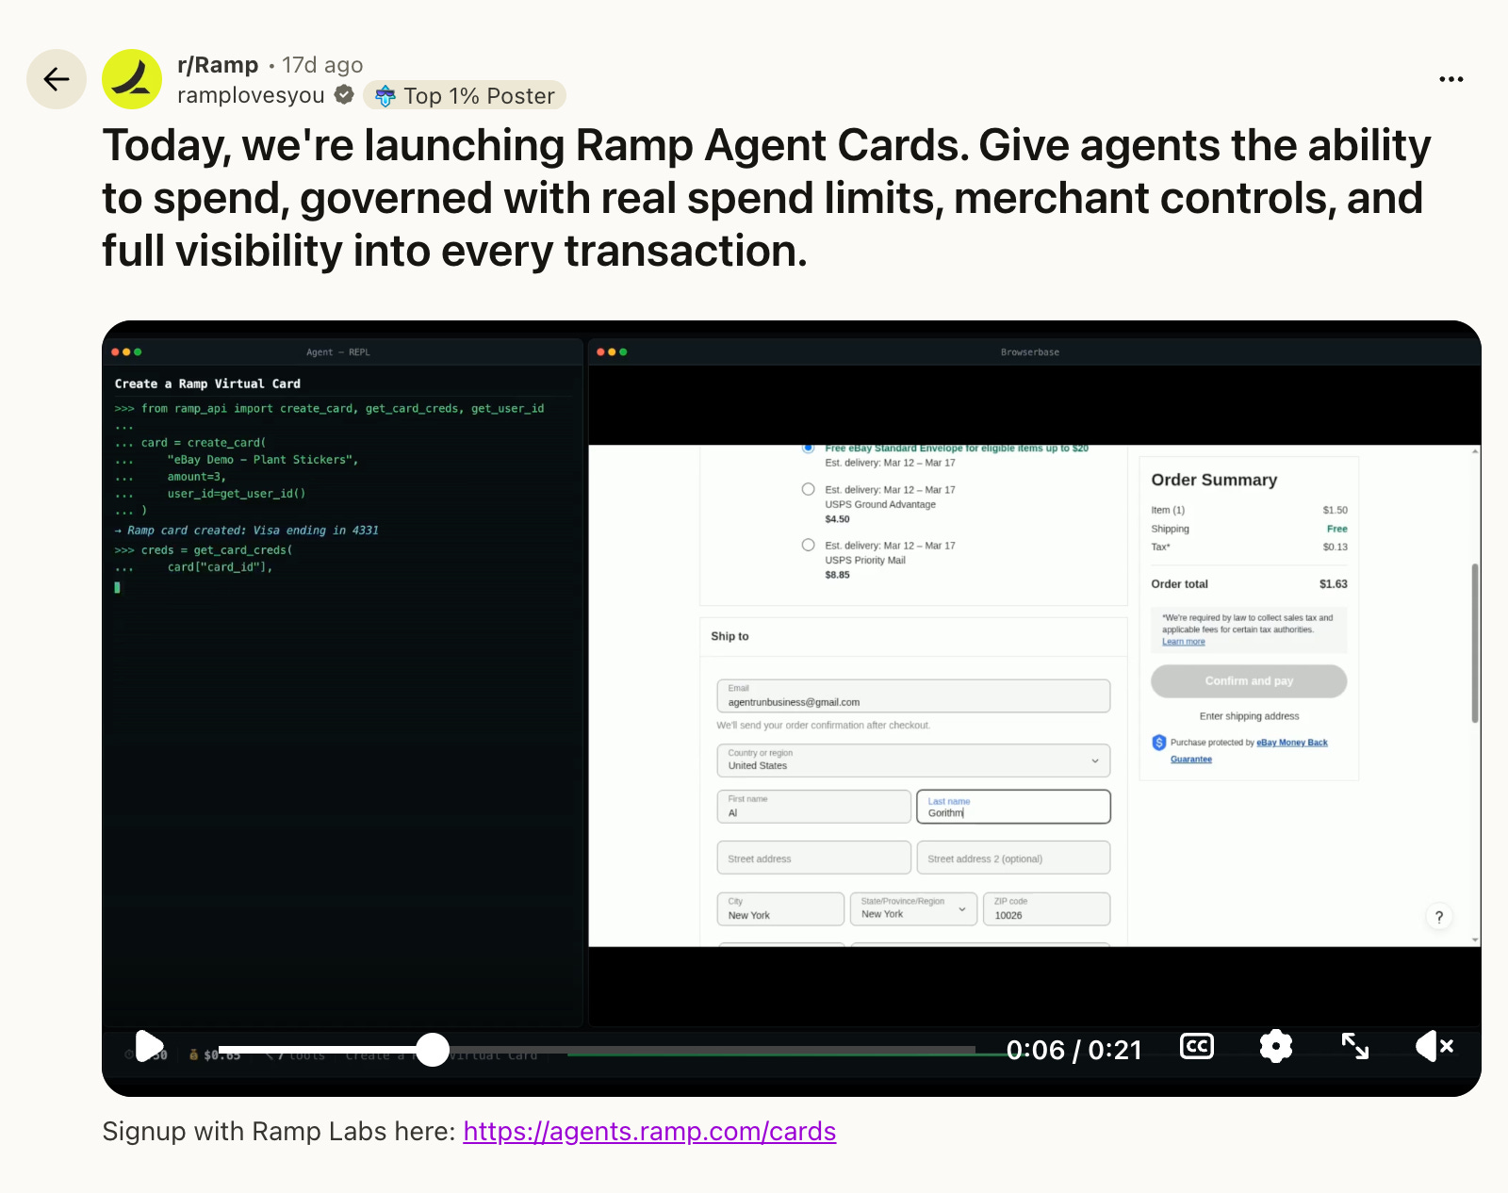Screen dimensions: 1508x1193
Task: Click 'Enter shipping address' text
Action: (x=1249, y=716)
